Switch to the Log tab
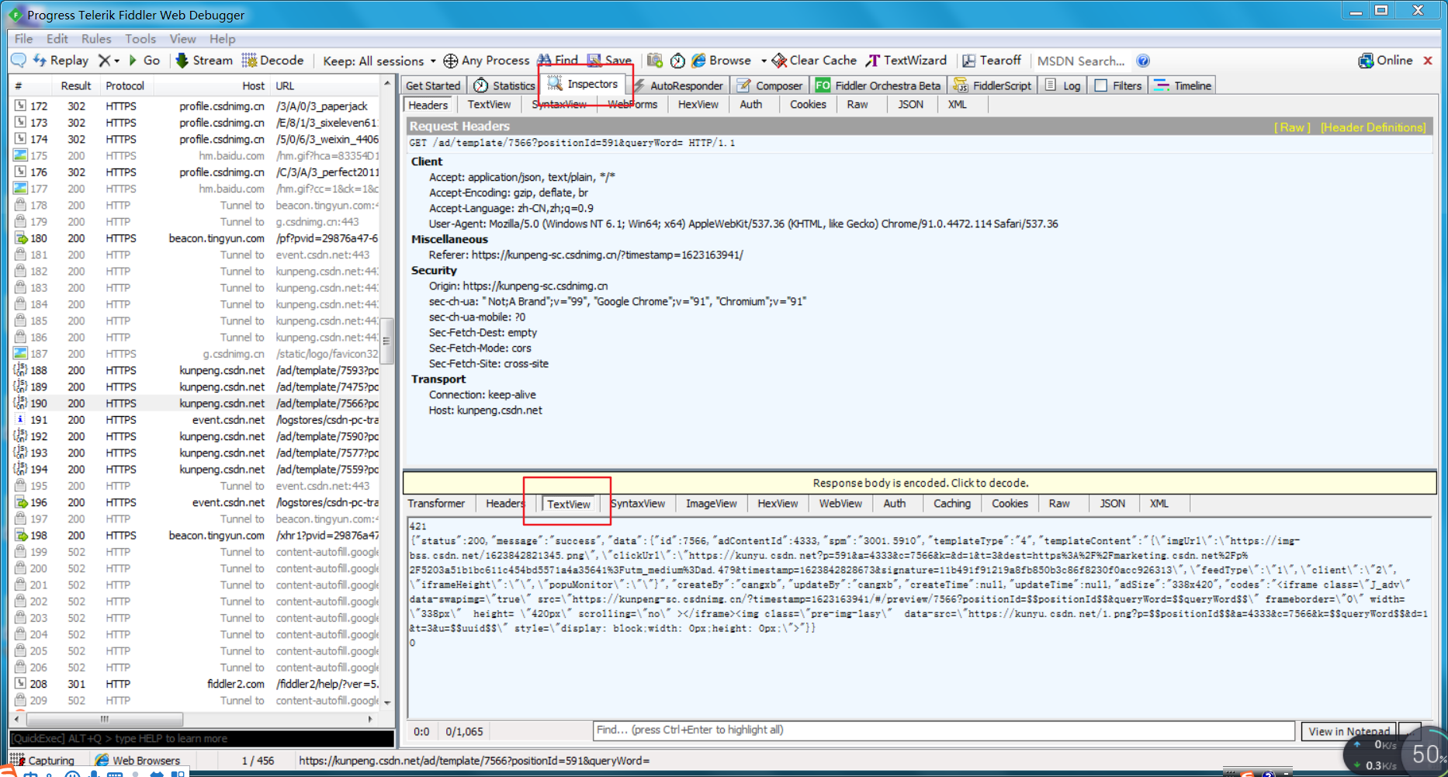1448x777 pixels. coord(1062,85)
